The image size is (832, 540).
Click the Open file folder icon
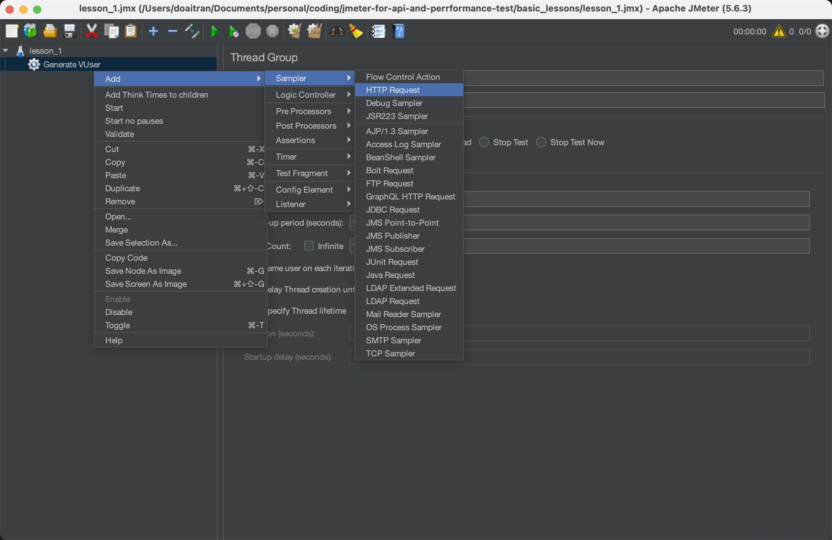[50, 31]
